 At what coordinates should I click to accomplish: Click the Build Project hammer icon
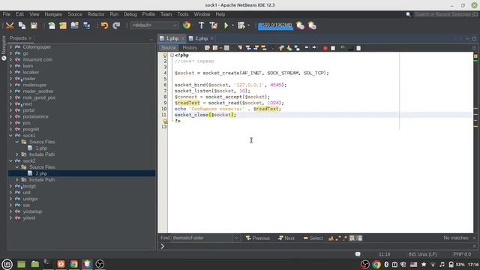pyautogui.click(x=202, y=25)
